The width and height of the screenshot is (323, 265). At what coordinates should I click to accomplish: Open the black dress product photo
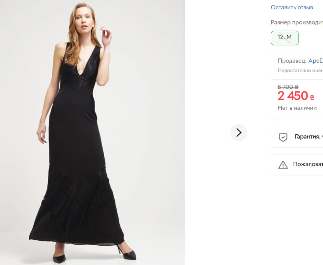(92, 132)
